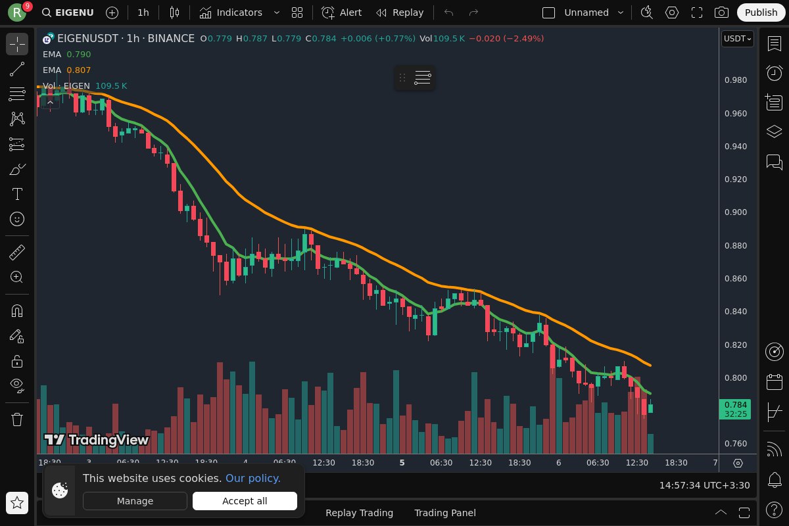This screenshot has width=789, height=526.
Task: Open indicator templates grid icon
Action: pos(297,12)
